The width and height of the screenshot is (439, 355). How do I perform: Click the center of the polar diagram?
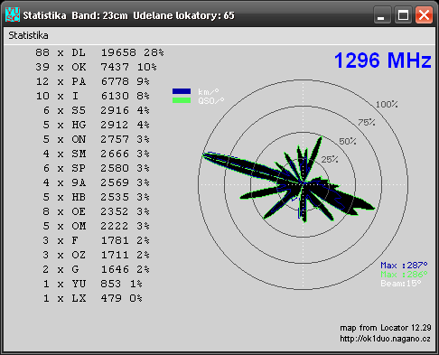(304, 184)
